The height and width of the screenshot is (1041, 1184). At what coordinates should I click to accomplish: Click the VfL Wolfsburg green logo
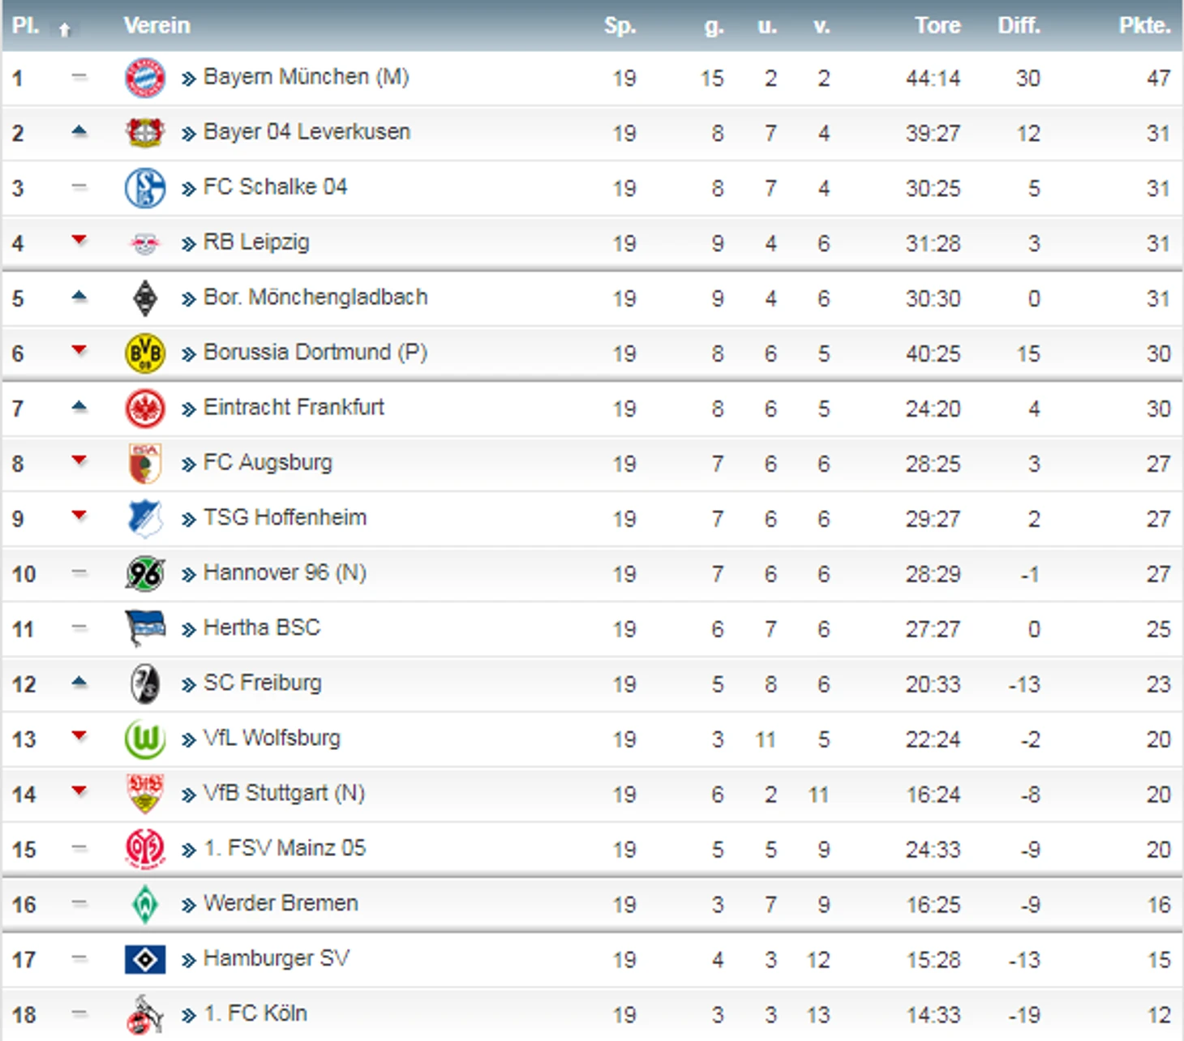(x=145, y=739)
